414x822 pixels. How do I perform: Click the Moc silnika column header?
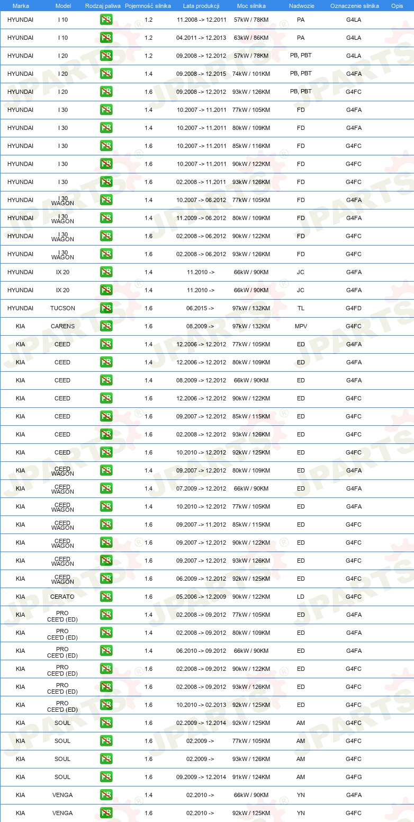coord(251,6)
